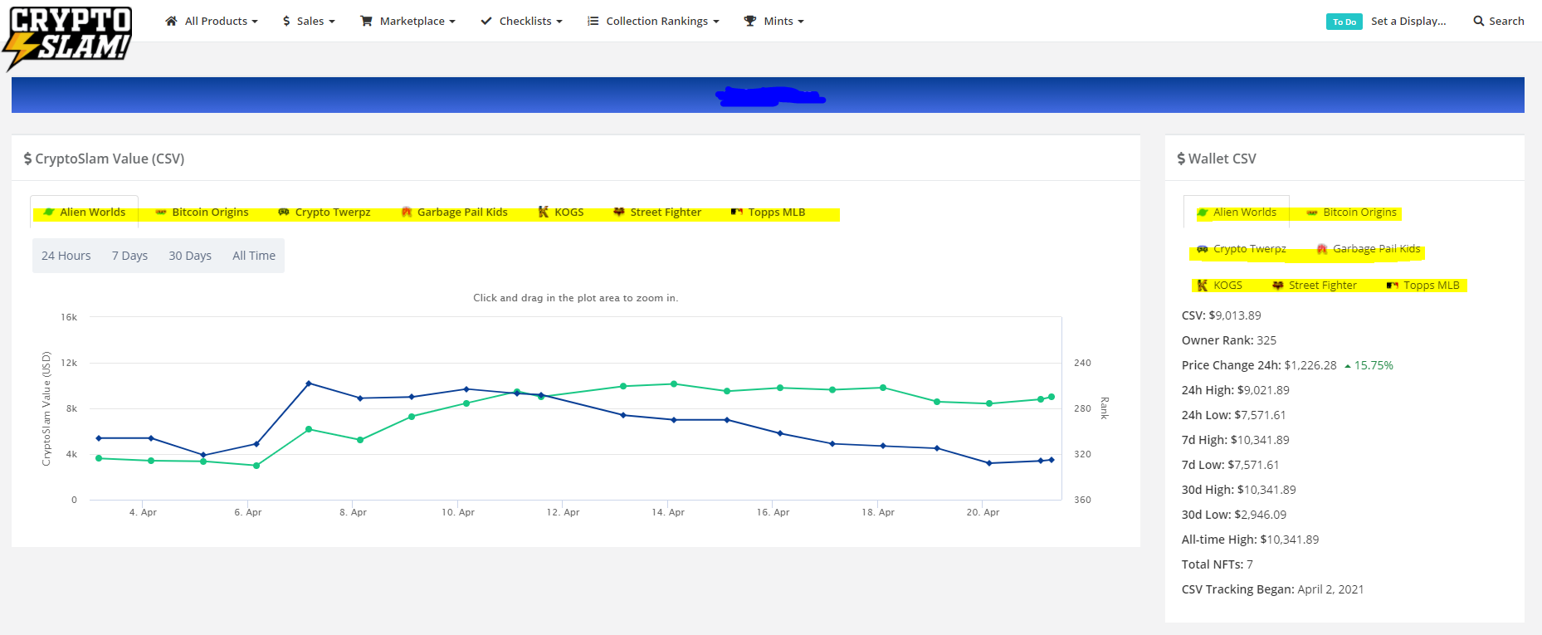The height and width of the screenshot is (635, 1542).
Task: Click the Search link text
Action: 1506,21
